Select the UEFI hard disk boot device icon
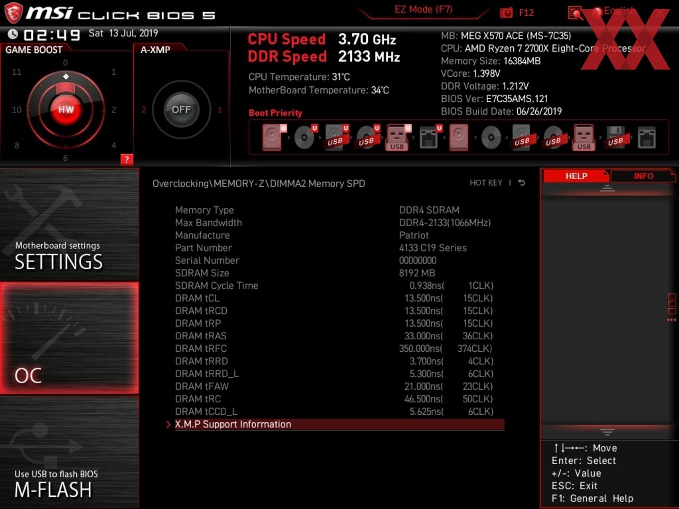This screenshot has height=509, width=679. pyautogui.click(x=274, y=137)
